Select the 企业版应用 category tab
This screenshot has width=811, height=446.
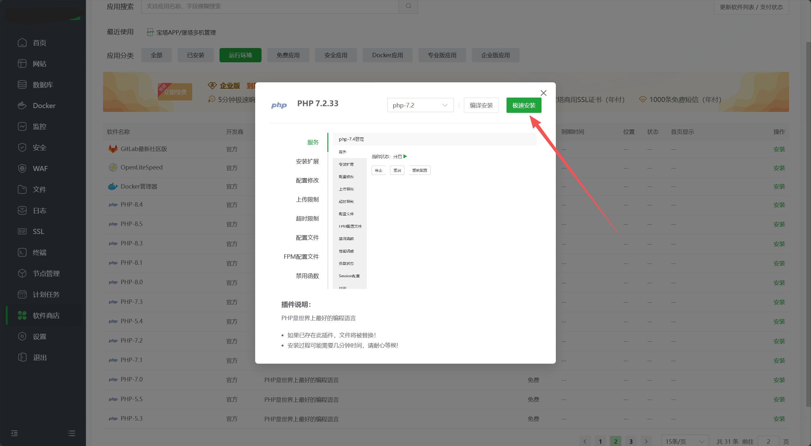coord(496,55)
